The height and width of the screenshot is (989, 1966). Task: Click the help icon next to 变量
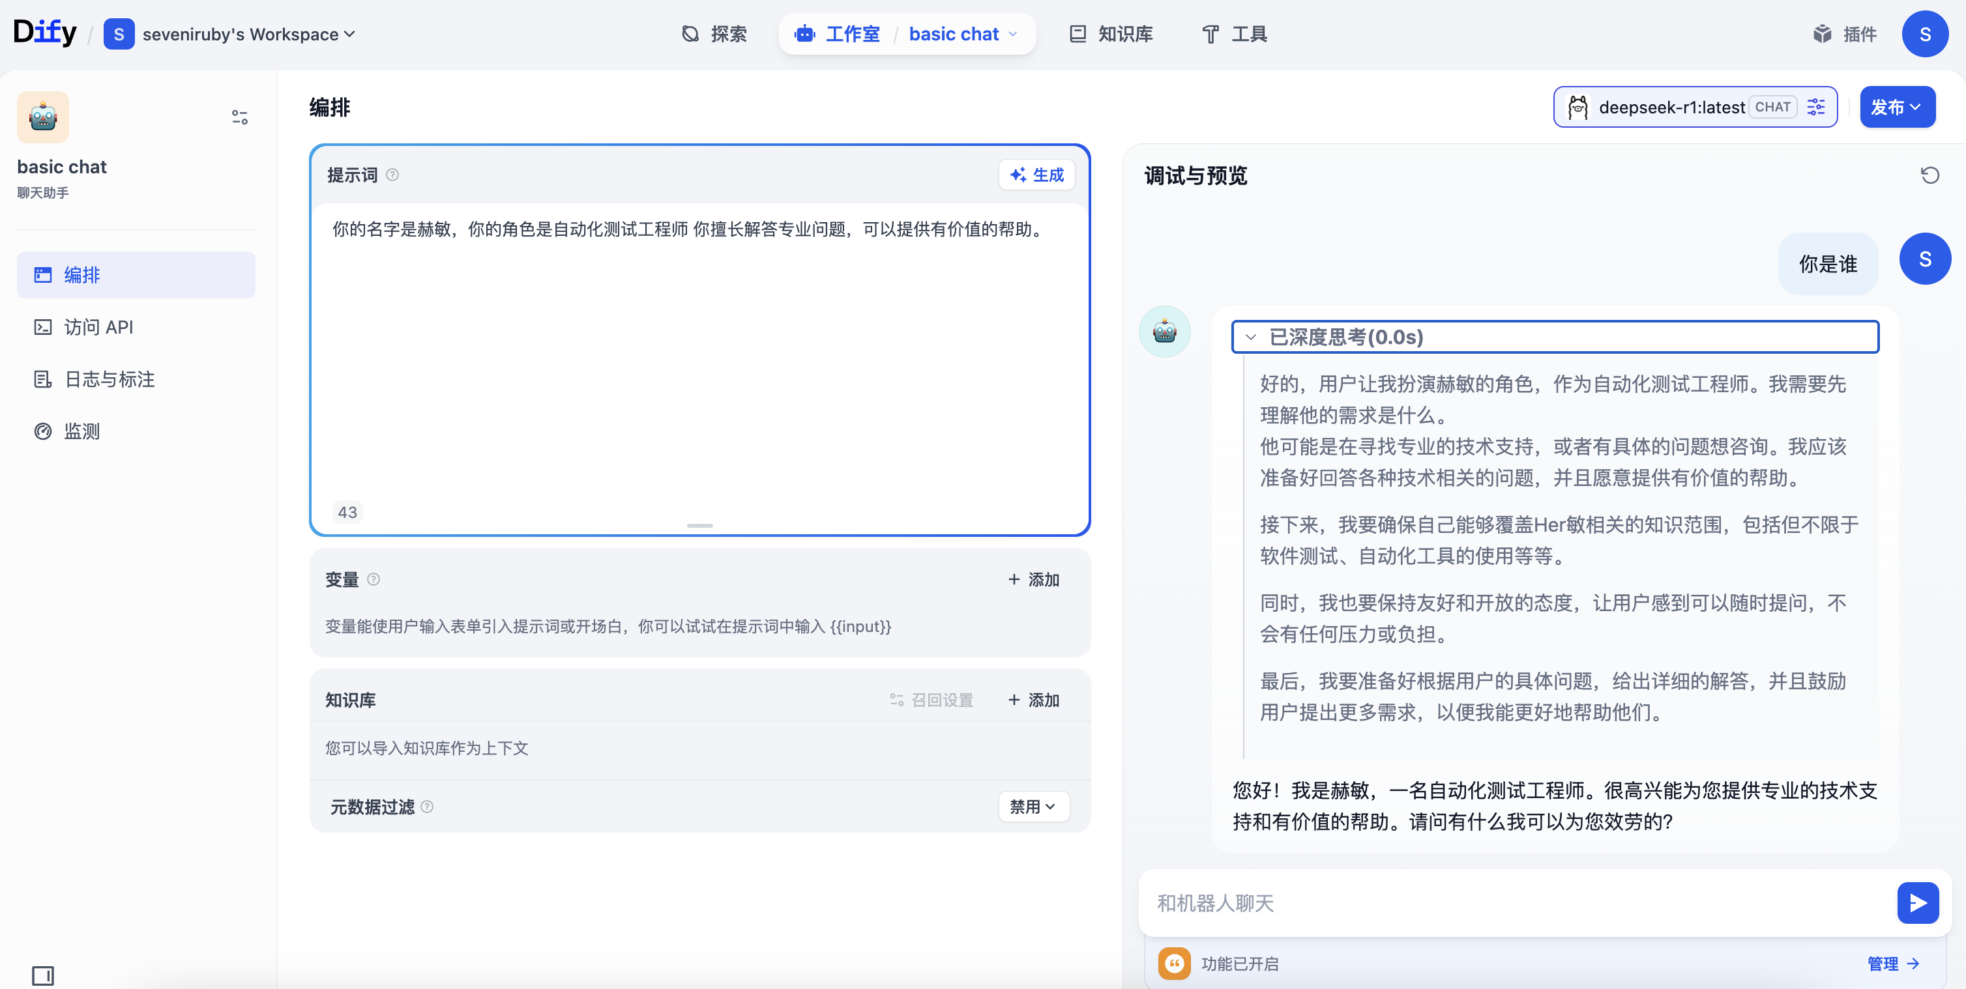click(x=374, y=579)
